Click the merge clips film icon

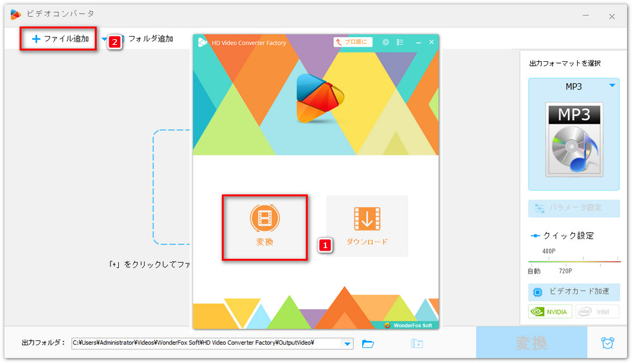416,343
